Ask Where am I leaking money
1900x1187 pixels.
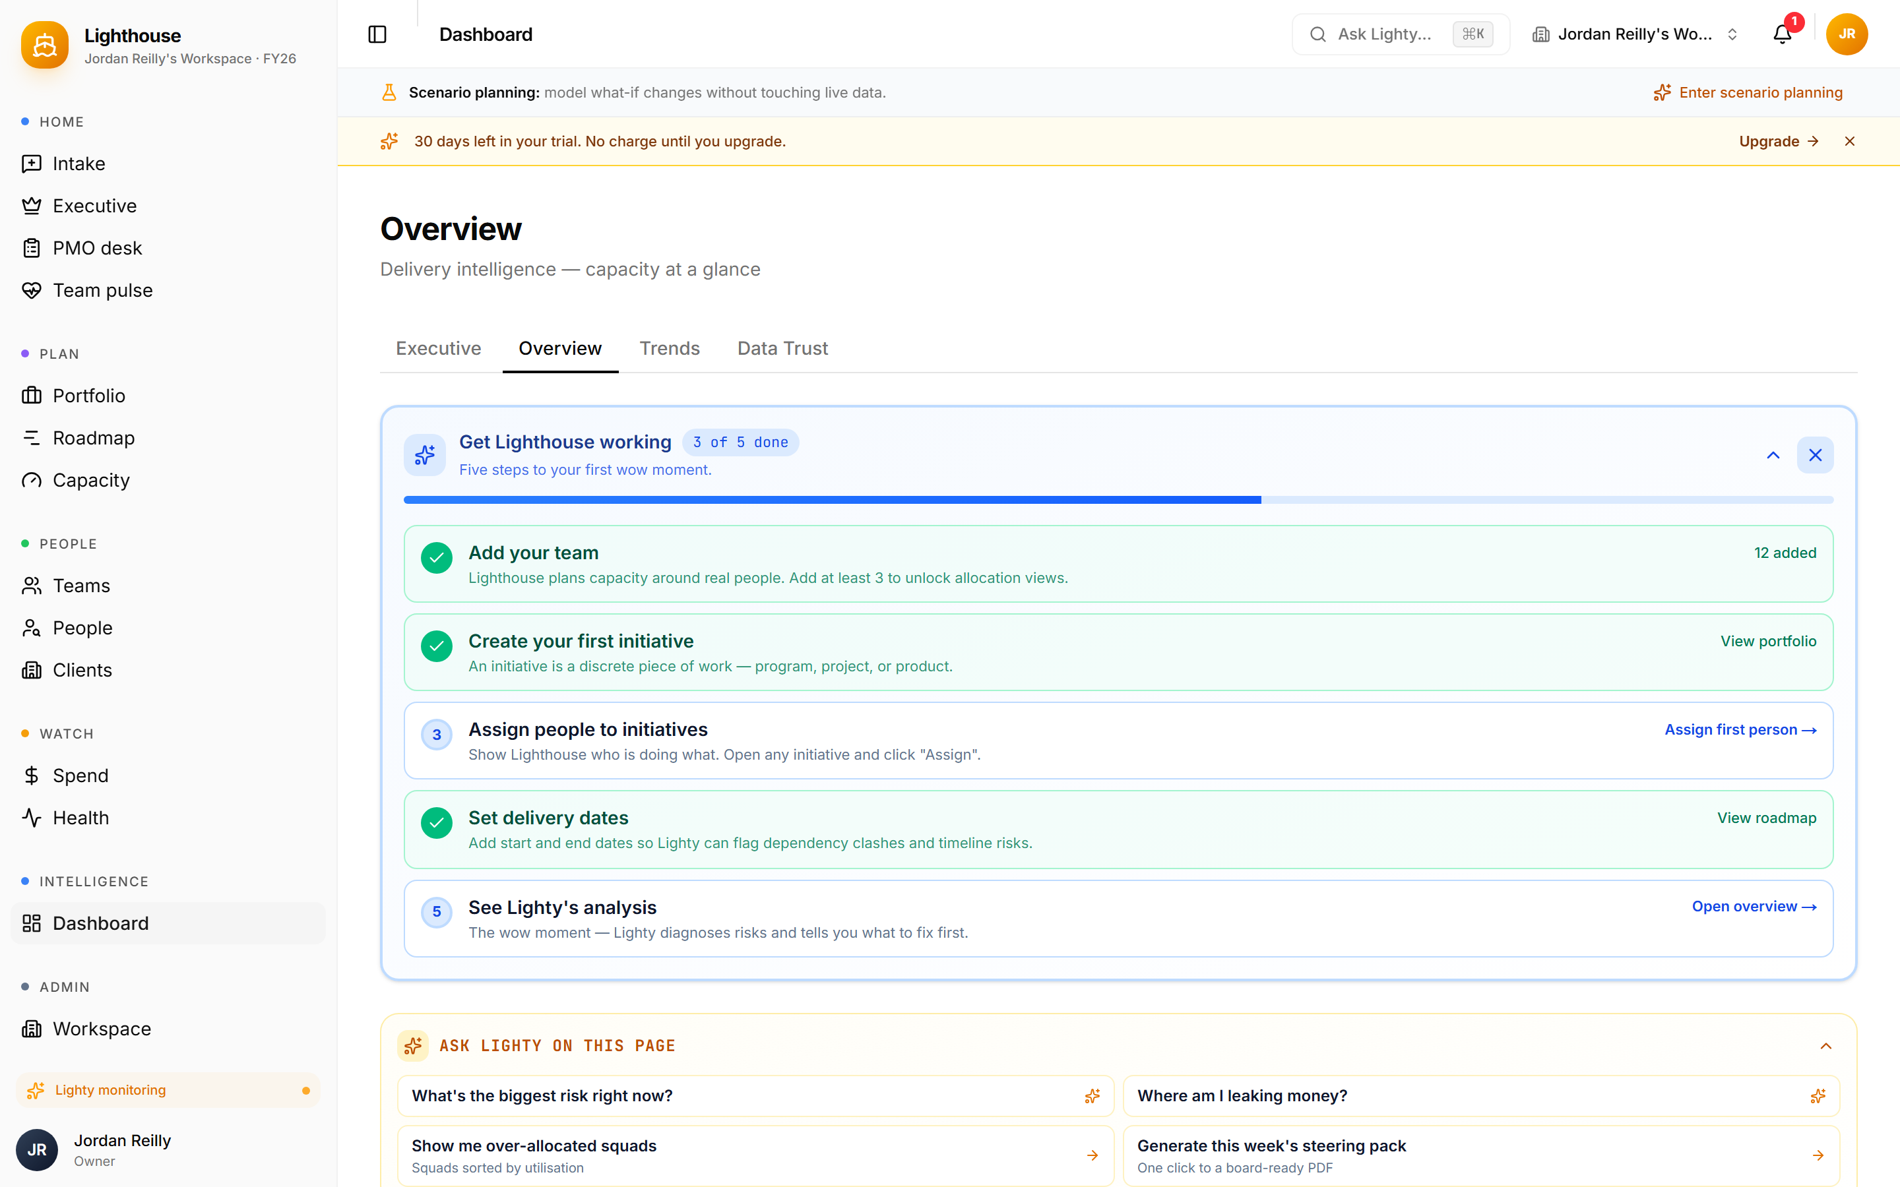(x=1480, y=1096)
